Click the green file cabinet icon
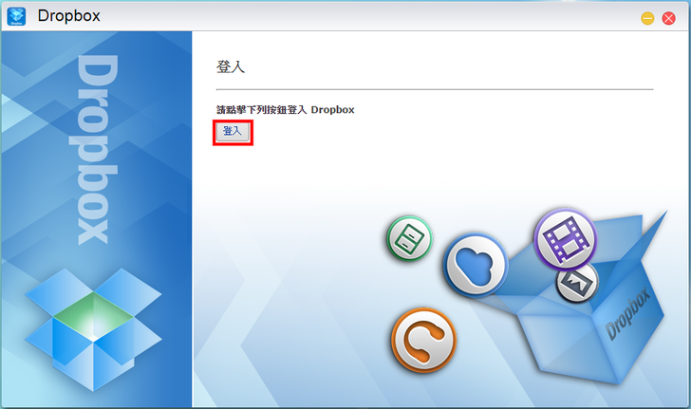 (409, 238)
